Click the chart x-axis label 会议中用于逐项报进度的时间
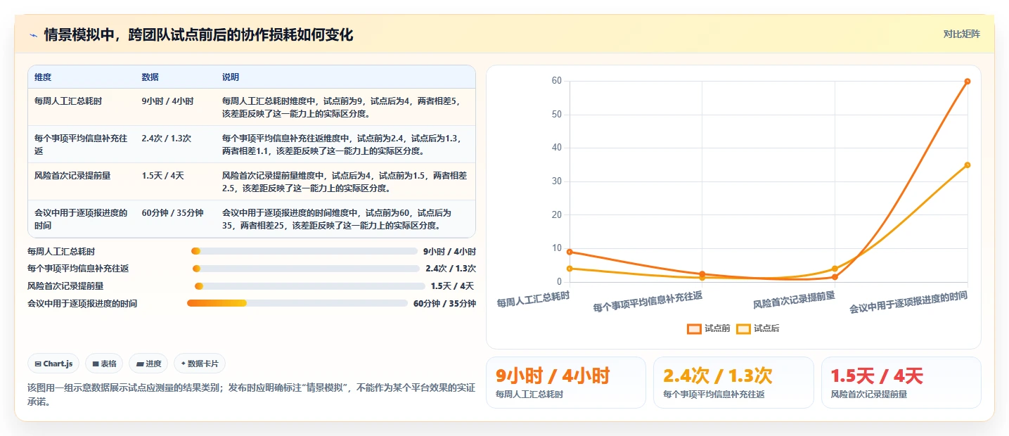This screenshot has width=1009, height=436. click(x=908, y=302)
